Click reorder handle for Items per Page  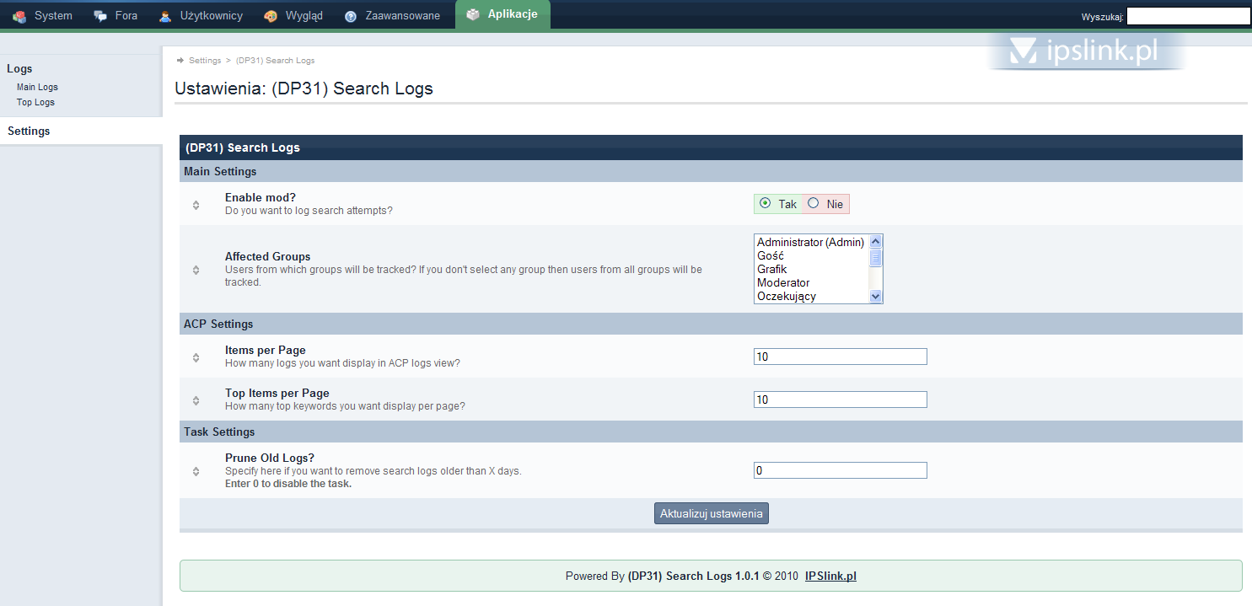point(196,357)
